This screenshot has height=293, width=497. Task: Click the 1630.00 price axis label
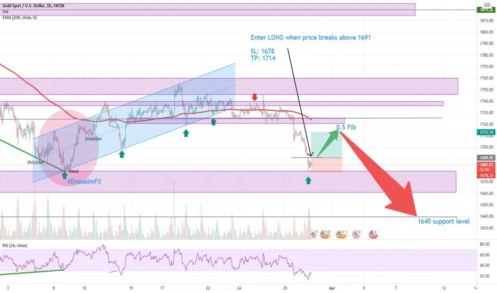click(x=486, y=228)
